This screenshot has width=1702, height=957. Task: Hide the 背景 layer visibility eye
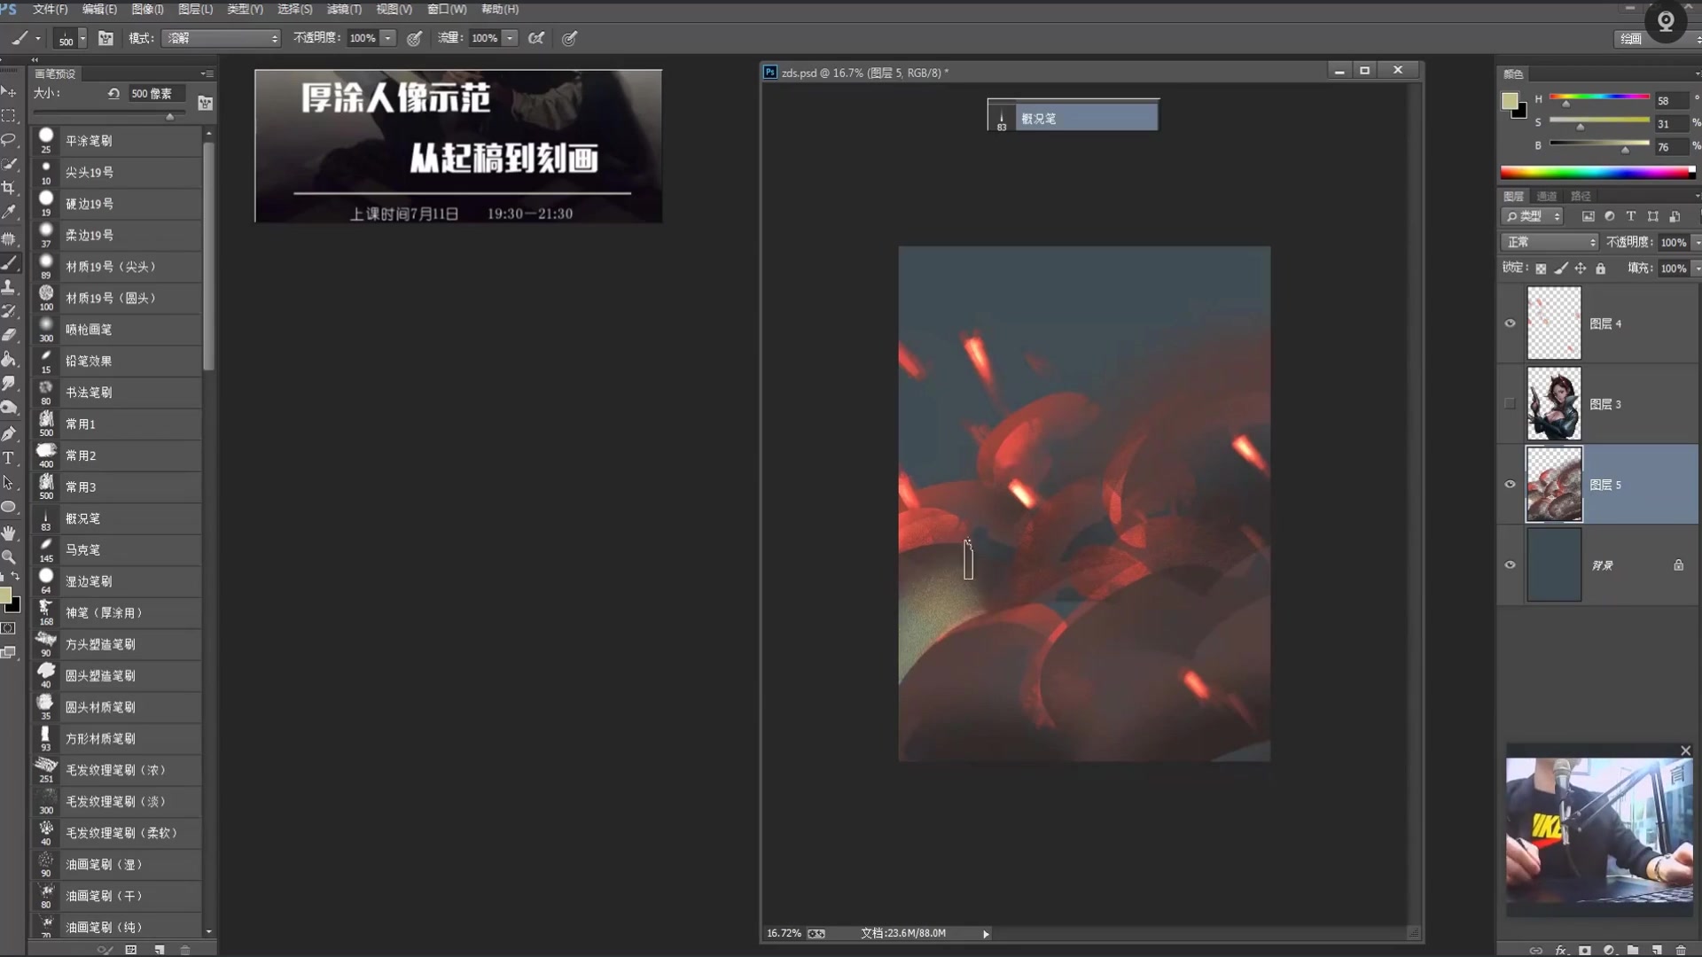tap(1510, 565)
